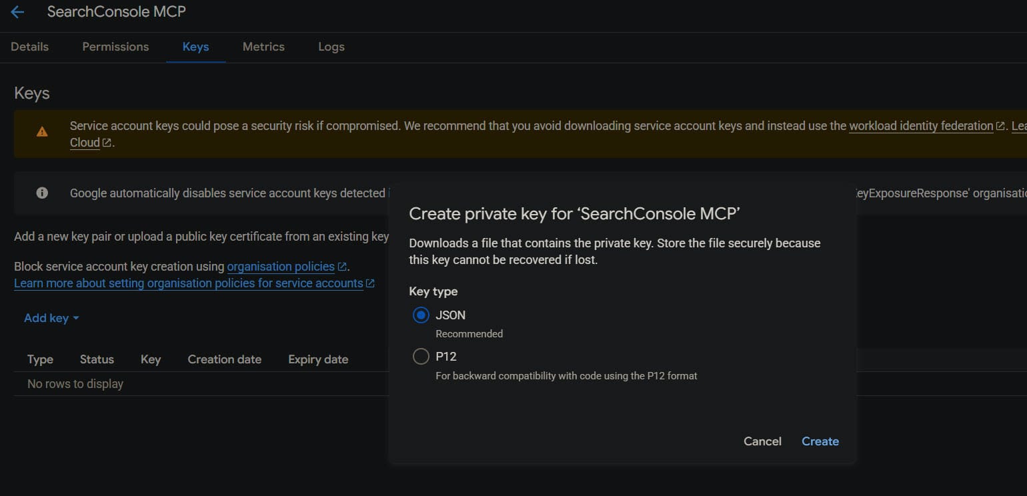Cancel the private key dialog
The width and height of the screenshot is (1027, 496).
tap(762, 441)
